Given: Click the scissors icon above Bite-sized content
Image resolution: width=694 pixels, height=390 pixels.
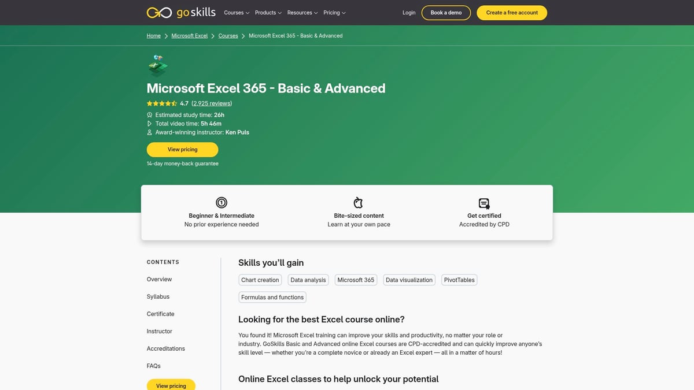Looking at the screenshot, I should pos(358,202).
